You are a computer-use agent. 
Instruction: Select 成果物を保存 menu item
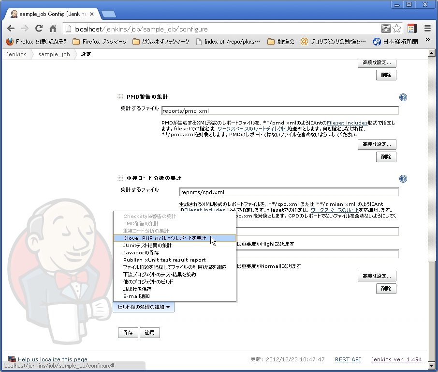(175, 289)
